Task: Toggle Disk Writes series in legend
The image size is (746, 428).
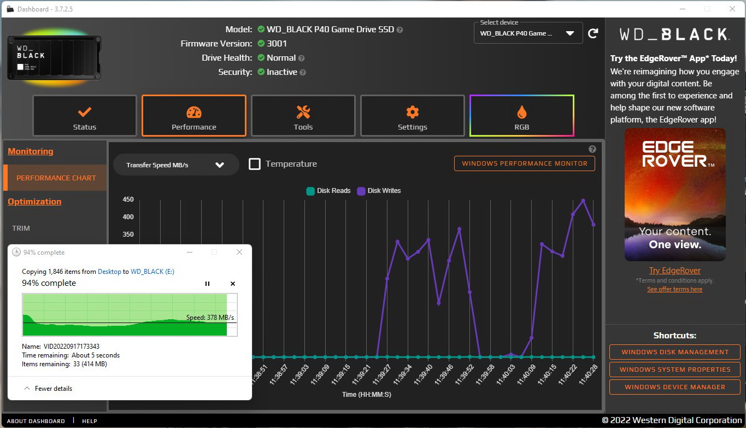Action: [x=379, y=191]
